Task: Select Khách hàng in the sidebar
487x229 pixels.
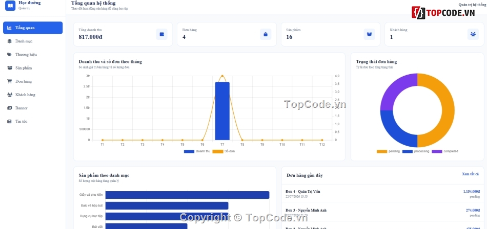Action: point(33,95)
